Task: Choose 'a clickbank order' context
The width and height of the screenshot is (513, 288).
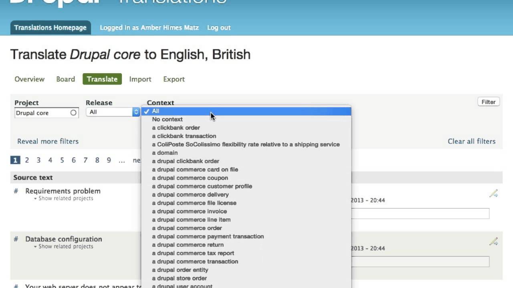Action: pyautogui.click(x=246, y=128)
